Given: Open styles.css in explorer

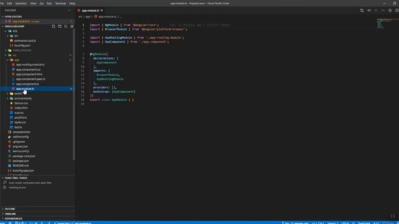Looking at the screenshot, I should (20, 123).
